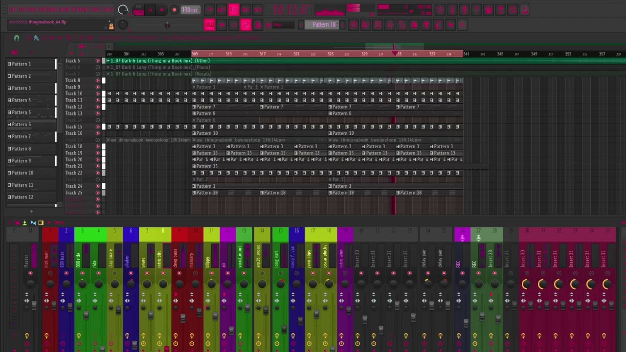This screenshot has height=352, width=626.
Task: Open the FILE menu
Action: click(x=13, y=9)
